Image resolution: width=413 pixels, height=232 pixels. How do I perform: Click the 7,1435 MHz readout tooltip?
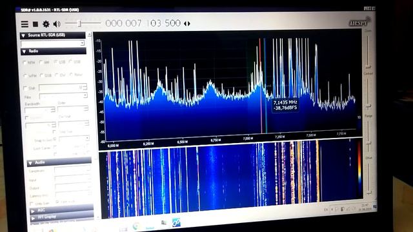(x=285, y=105)
